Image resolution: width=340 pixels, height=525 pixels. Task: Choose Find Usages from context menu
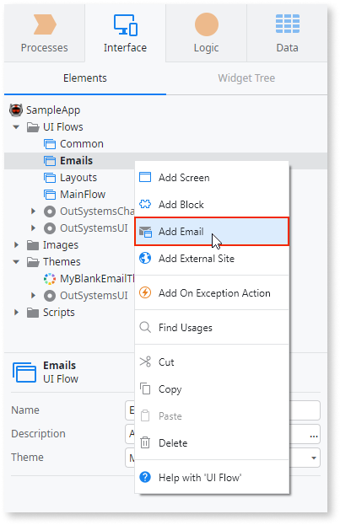[x=212, y=328]
